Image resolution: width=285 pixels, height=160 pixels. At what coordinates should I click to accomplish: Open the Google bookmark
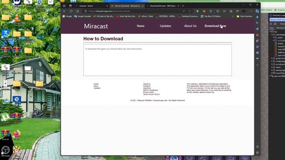pos(67,16)
